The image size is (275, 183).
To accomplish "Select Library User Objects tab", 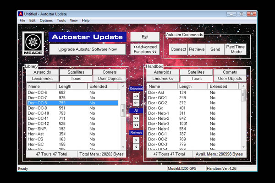I will point(110,79).
